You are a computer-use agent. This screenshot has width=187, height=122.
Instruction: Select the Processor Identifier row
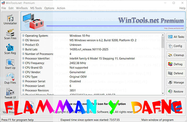point(91,58)
